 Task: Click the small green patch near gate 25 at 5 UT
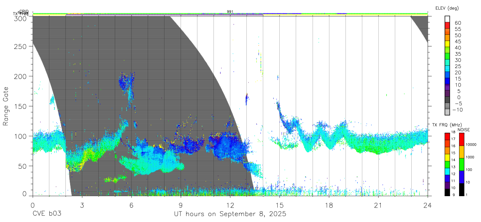click(x=115, y=179)
